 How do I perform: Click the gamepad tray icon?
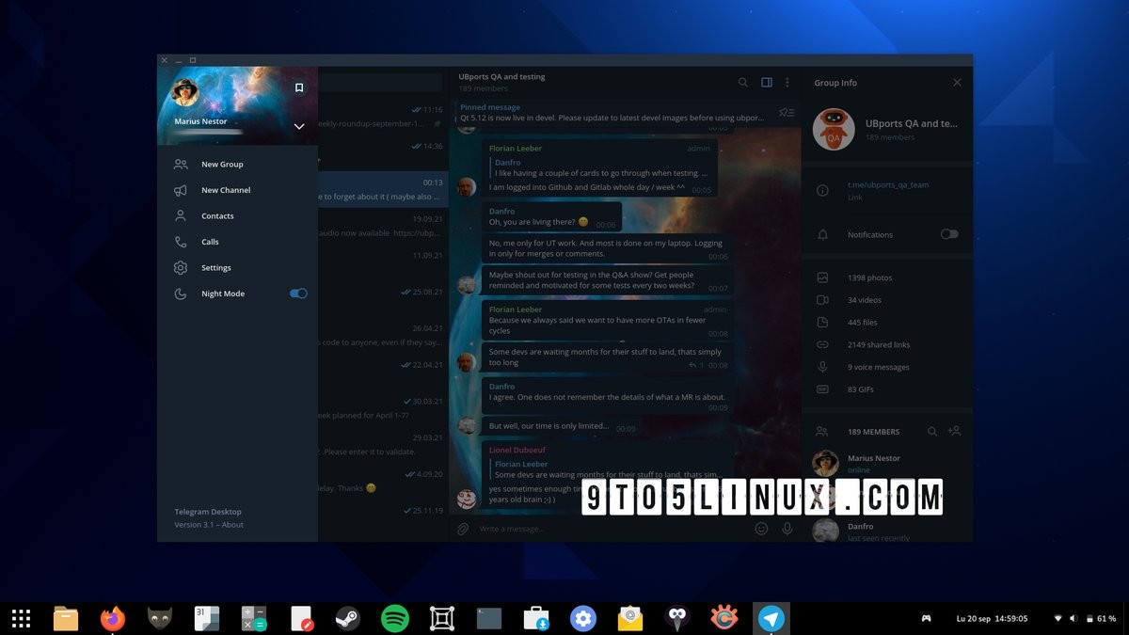pos(926,619)
